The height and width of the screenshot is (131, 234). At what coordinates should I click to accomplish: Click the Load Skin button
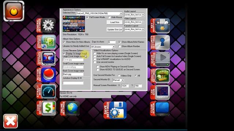click(x=114, y=22)
